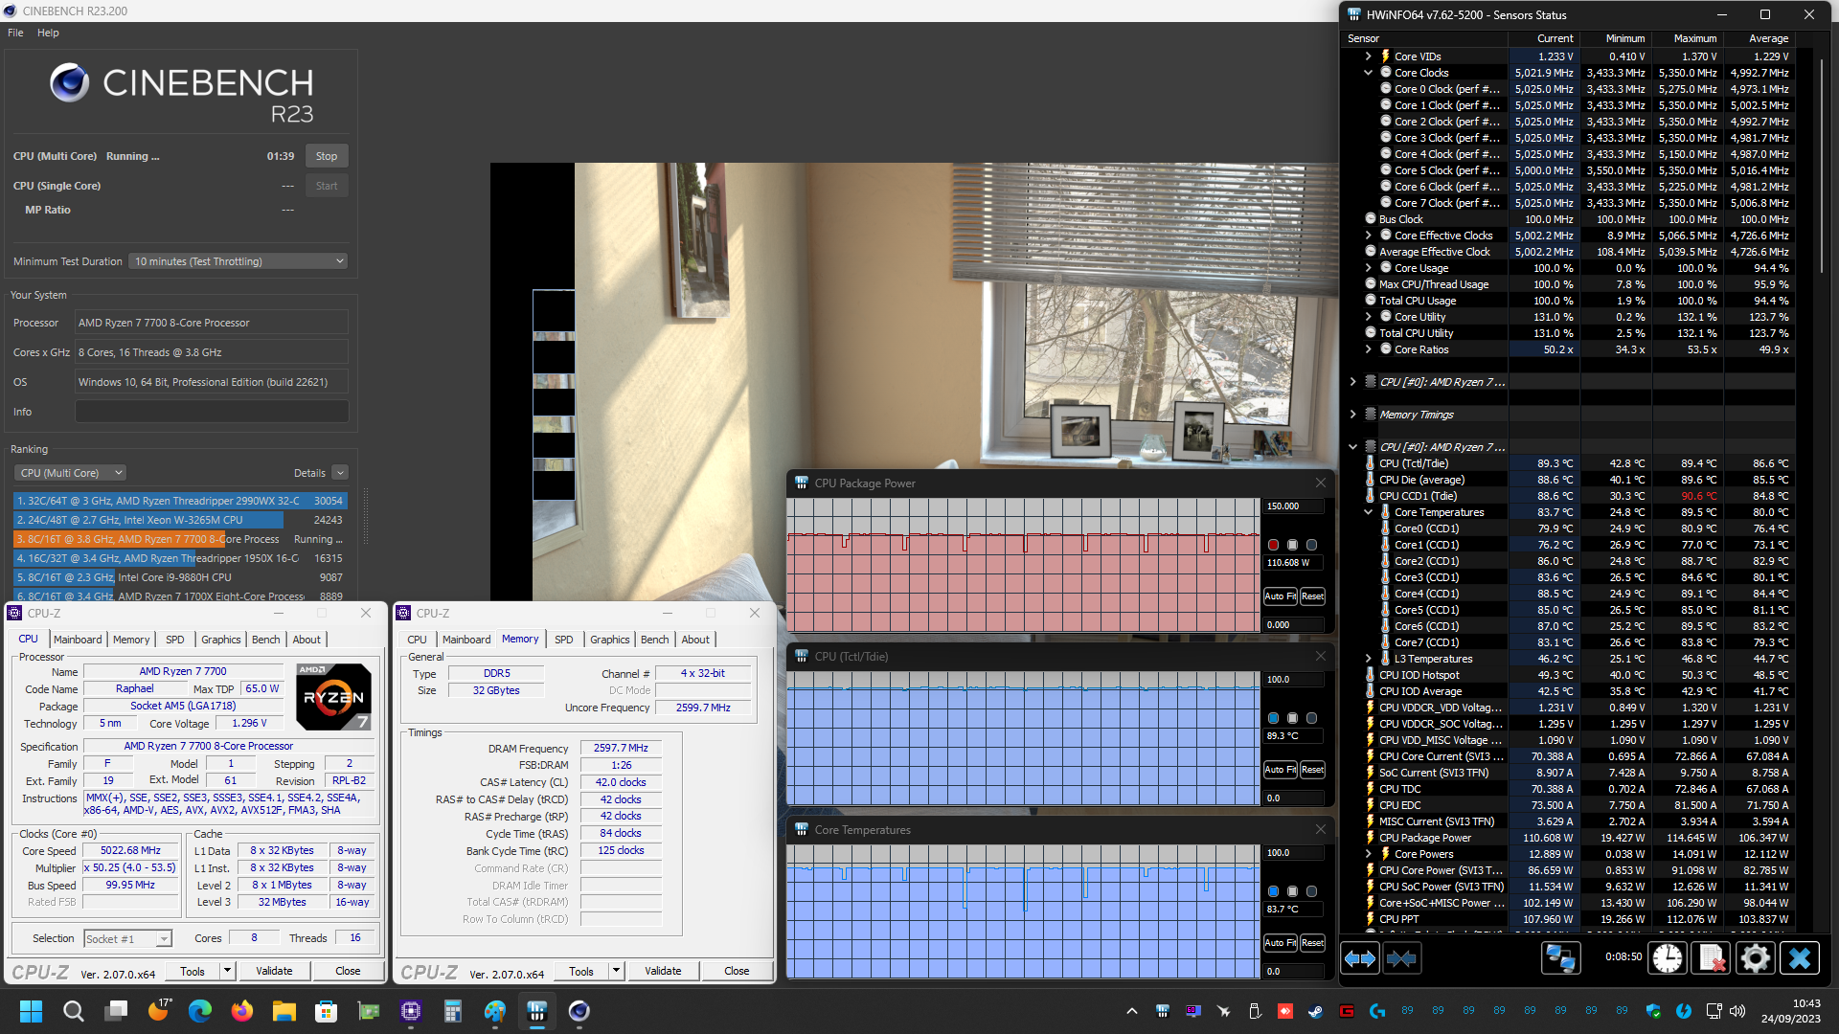Viewport: 1839px width, 1034px height.
Task: Click Steam icon in system tray
Action: click(x=1315, y=1011)
